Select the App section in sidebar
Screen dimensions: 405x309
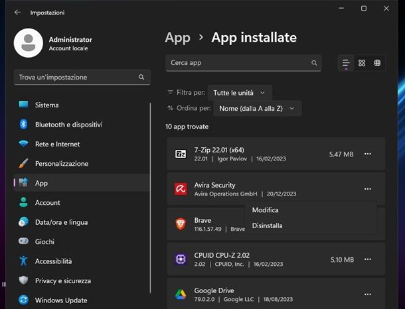tap(82, 183)
